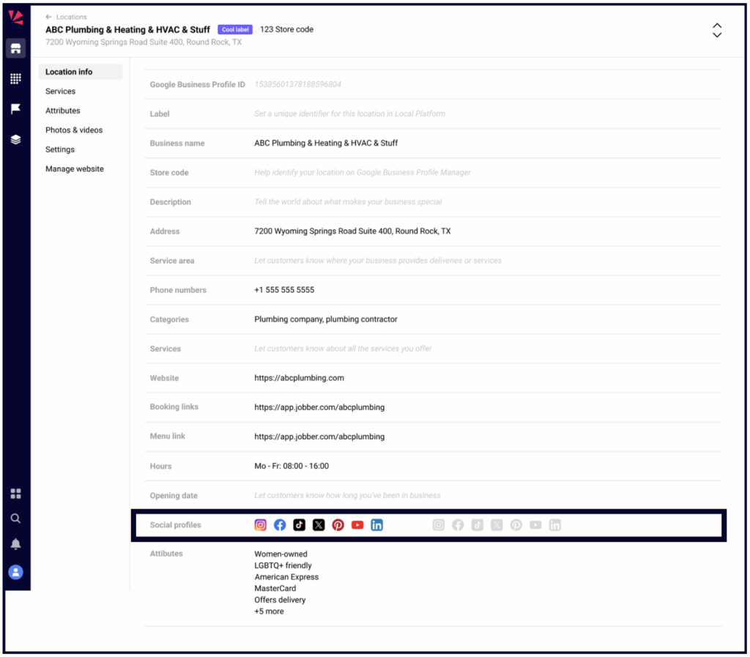Viewport: 750px width, 657px height.
Task: Open the Manage website section
Action: click(74, 169)
